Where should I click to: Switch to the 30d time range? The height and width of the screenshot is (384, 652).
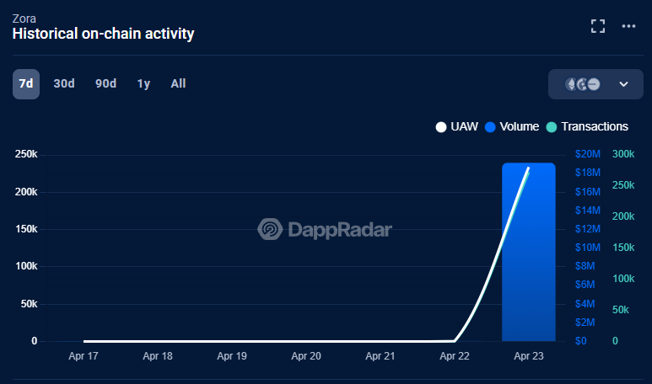pyautogui.click(x=64, y=83)
